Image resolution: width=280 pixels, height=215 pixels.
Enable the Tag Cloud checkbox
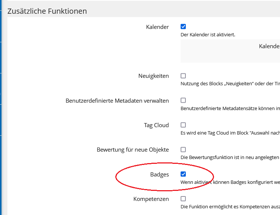point(183,125)
